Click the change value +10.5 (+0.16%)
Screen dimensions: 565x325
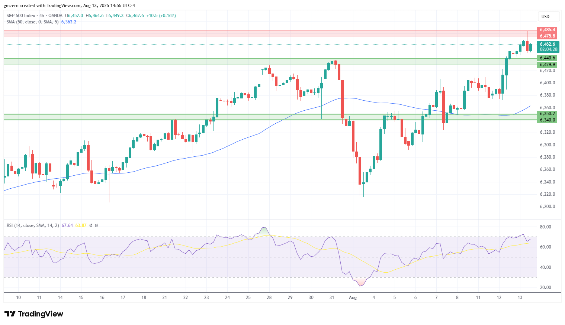click(161, 16)
